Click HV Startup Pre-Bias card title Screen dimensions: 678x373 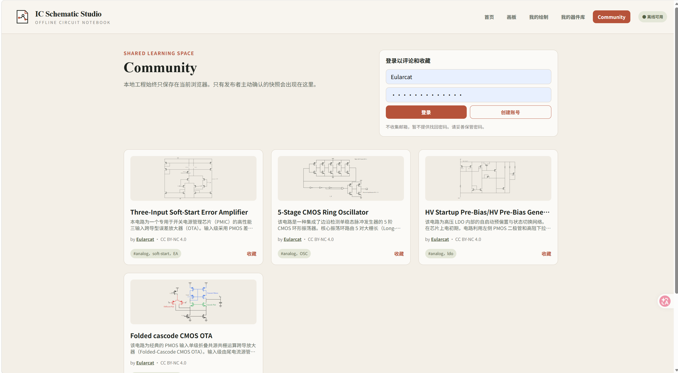point(487,212)
